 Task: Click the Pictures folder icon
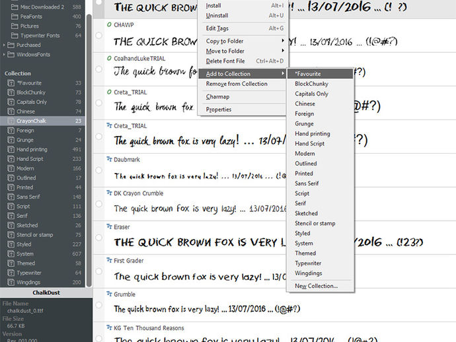tap(15, 26)
